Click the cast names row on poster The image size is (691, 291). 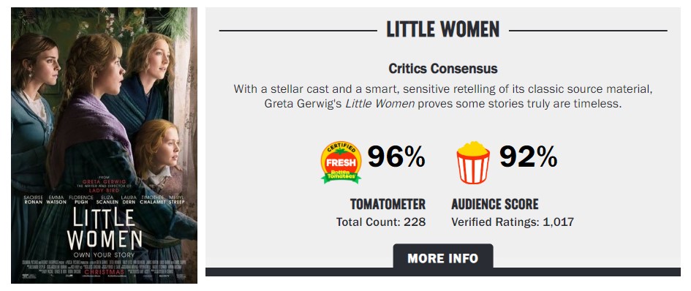[105, 200]
